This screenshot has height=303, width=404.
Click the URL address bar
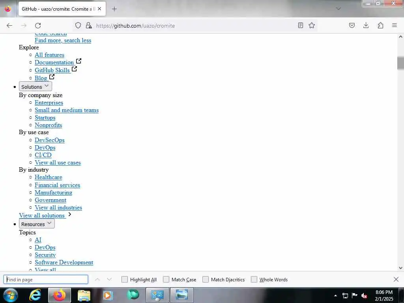pos(196,26)
